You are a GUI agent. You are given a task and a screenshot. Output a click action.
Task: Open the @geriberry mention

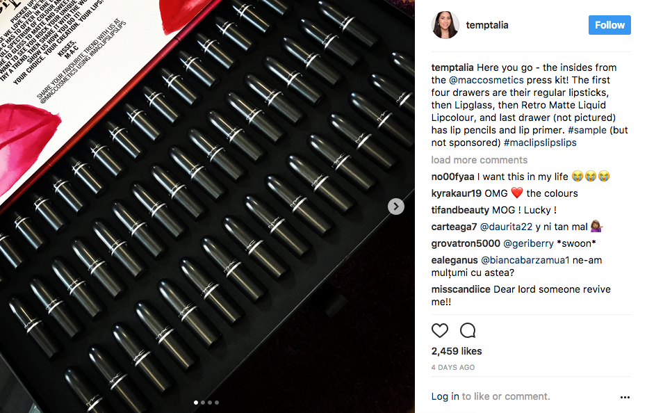(x=528, y=243)
